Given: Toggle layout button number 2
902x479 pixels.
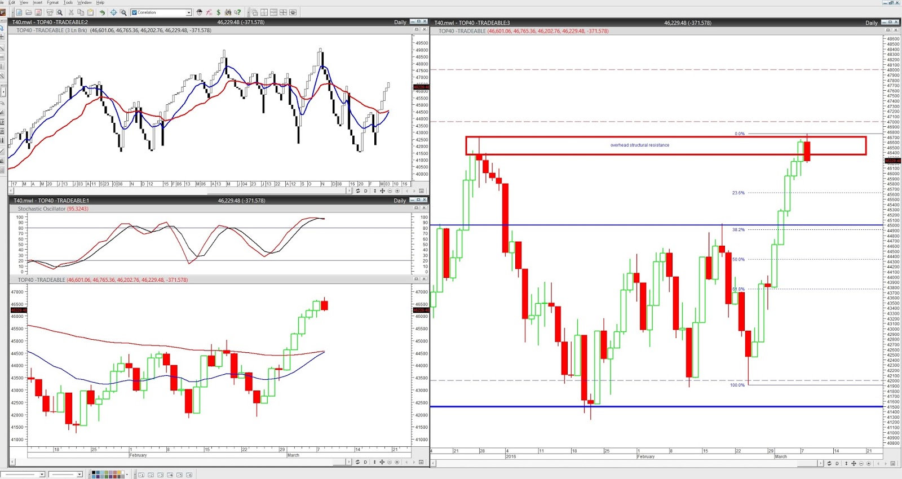Looking at the screenshot, I should (x=151, y=475).
